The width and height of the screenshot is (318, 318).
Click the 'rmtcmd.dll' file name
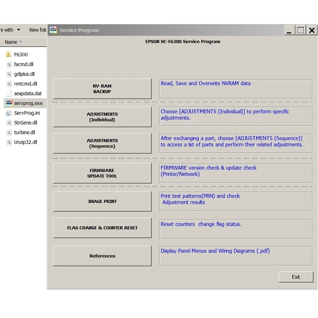[x=25, y=84]
